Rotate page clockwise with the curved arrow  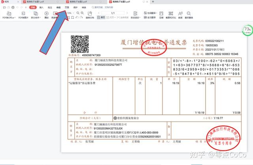click(x=81, y=17)
